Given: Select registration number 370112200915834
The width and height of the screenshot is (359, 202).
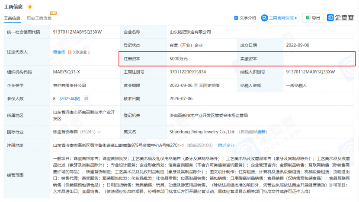Looking at the screenshot, I should click(x=188, y=72).
